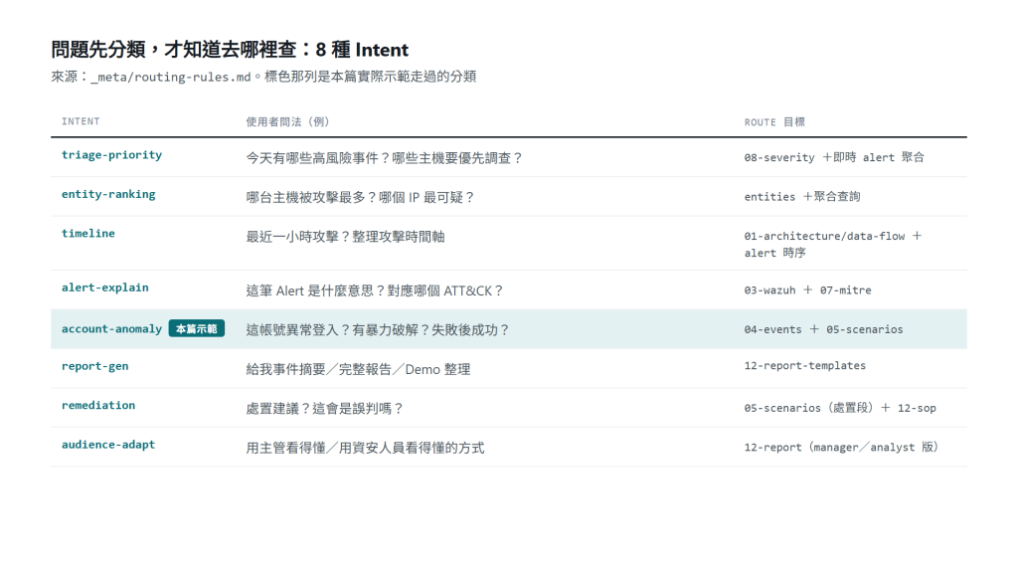Select the question 處置建議？這會是誤判嗎？
The image size is (1018, 573).
click(325, 408)
